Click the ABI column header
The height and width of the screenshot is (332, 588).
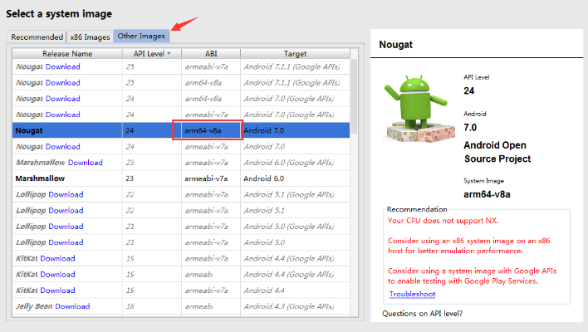210,53
